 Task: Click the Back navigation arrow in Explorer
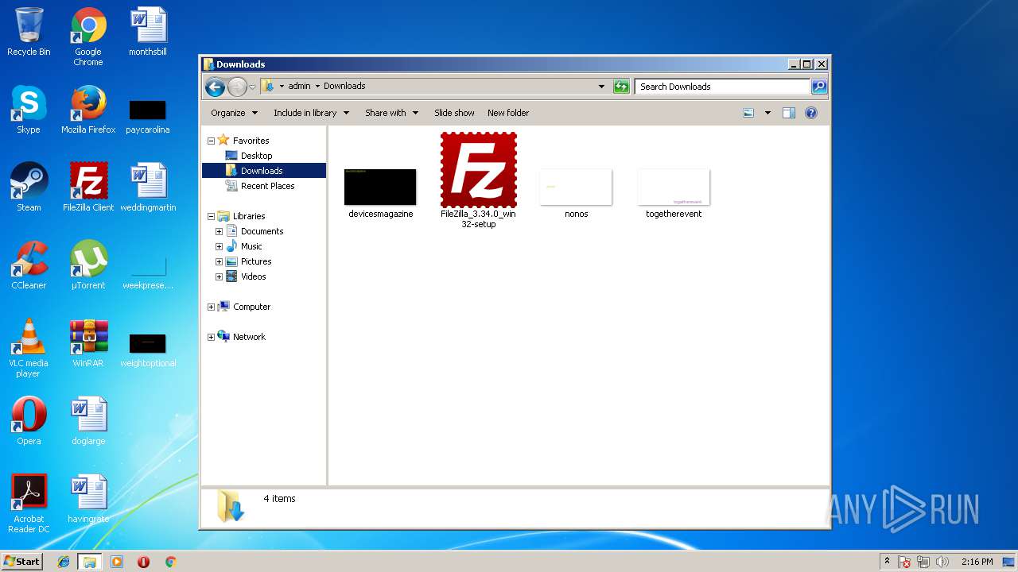215,87
